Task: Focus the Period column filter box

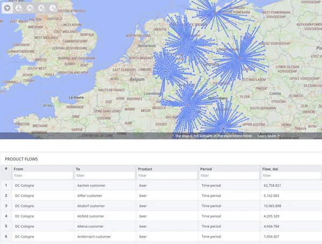Action: click(229, 175)
